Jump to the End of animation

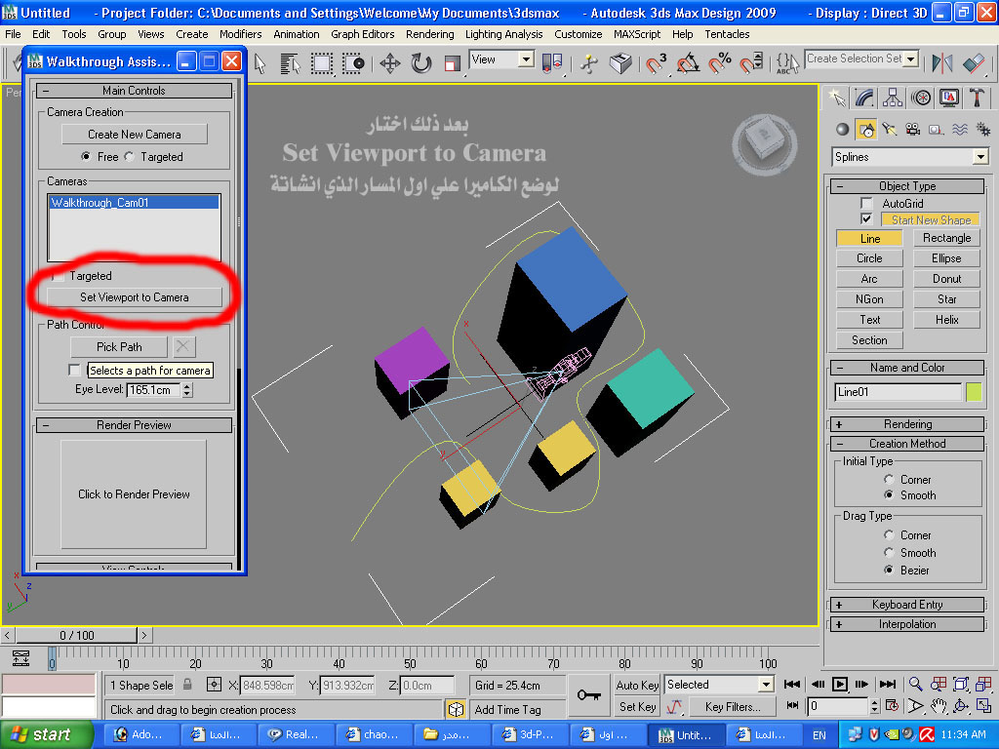(x=888, y=684)
